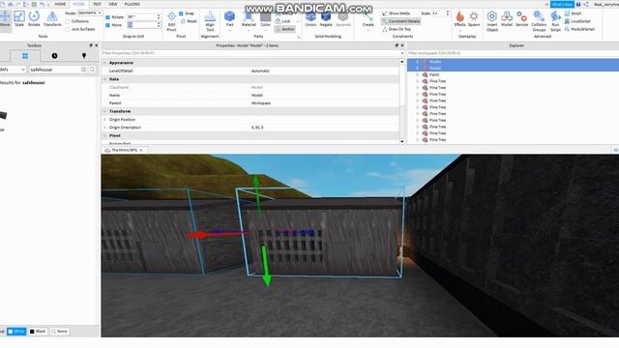Toggle the pivot Snap checkbox
The height and width of the screenshot is (348, 619).
coord(181,14)
